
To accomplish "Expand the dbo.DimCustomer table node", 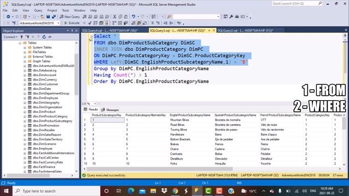I will coord(25,84).
